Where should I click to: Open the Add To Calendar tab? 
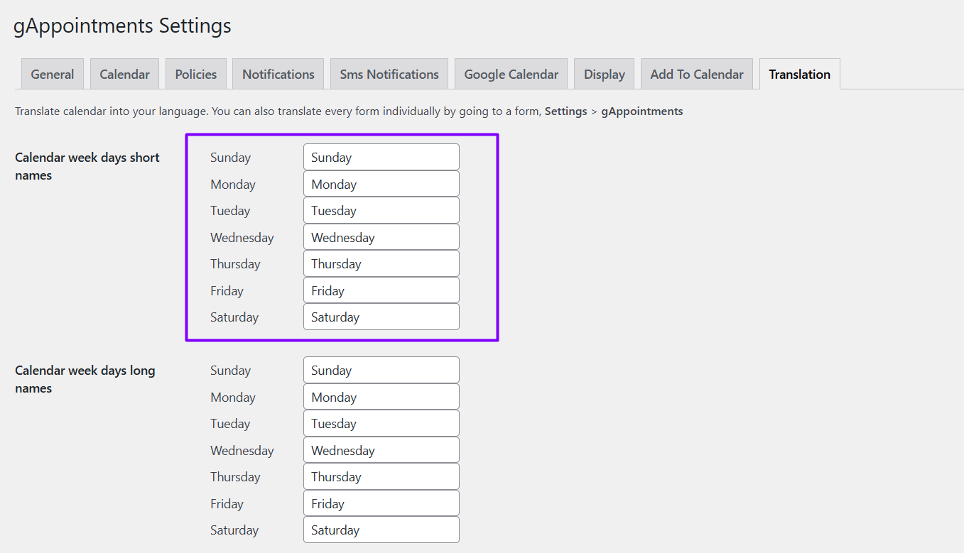click(x=697, y=74)
